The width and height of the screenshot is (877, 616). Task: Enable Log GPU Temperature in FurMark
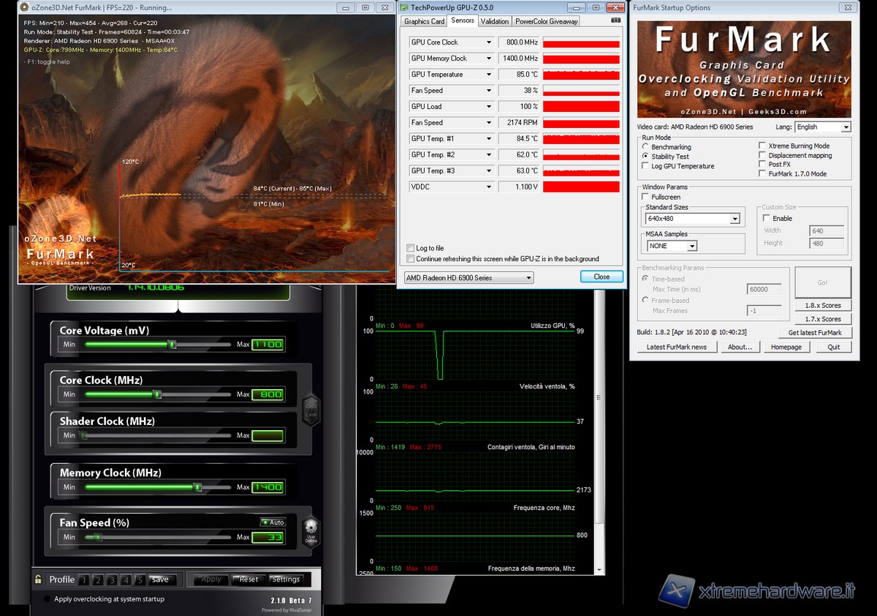645,166
